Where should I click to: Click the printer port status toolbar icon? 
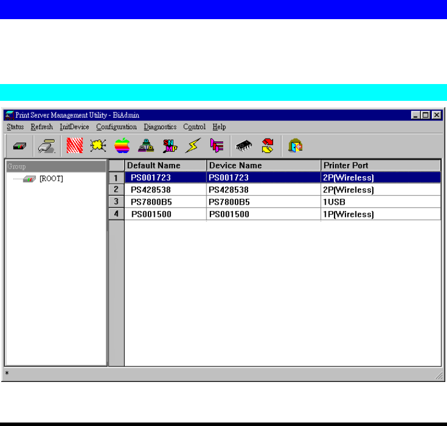[x=47, y=146]
